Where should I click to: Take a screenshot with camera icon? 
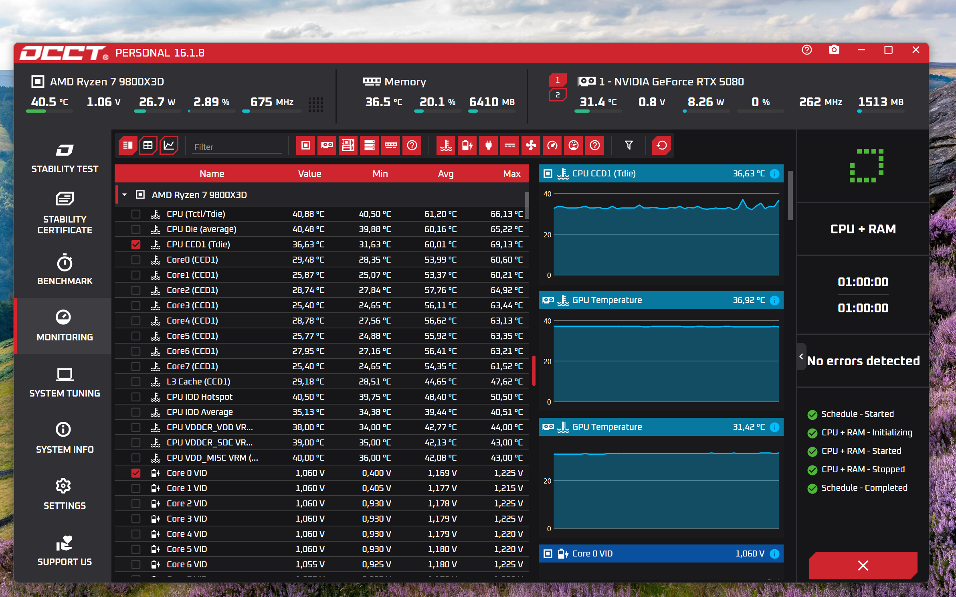[x=834, y=50]
